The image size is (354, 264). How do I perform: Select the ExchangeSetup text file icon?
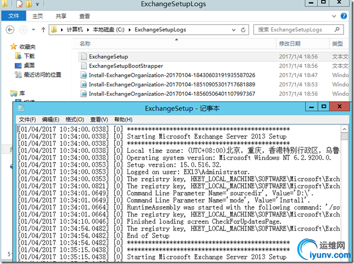tap(84, 57)
